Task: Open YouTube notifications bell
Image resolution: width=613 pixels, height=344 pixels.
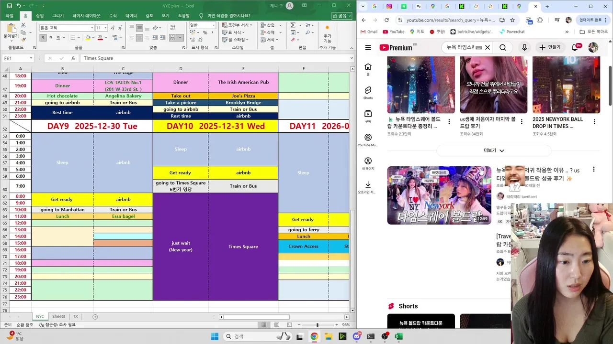Action: click(x=575, y=47)
